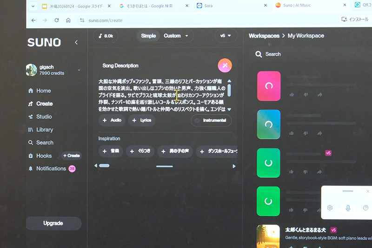Open the v5 model version dropdown
This screenshot has width=372, height=248.
226,36
